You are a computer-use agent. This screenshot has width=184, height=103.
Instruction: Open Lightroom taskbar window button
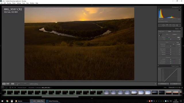point(38,101)
